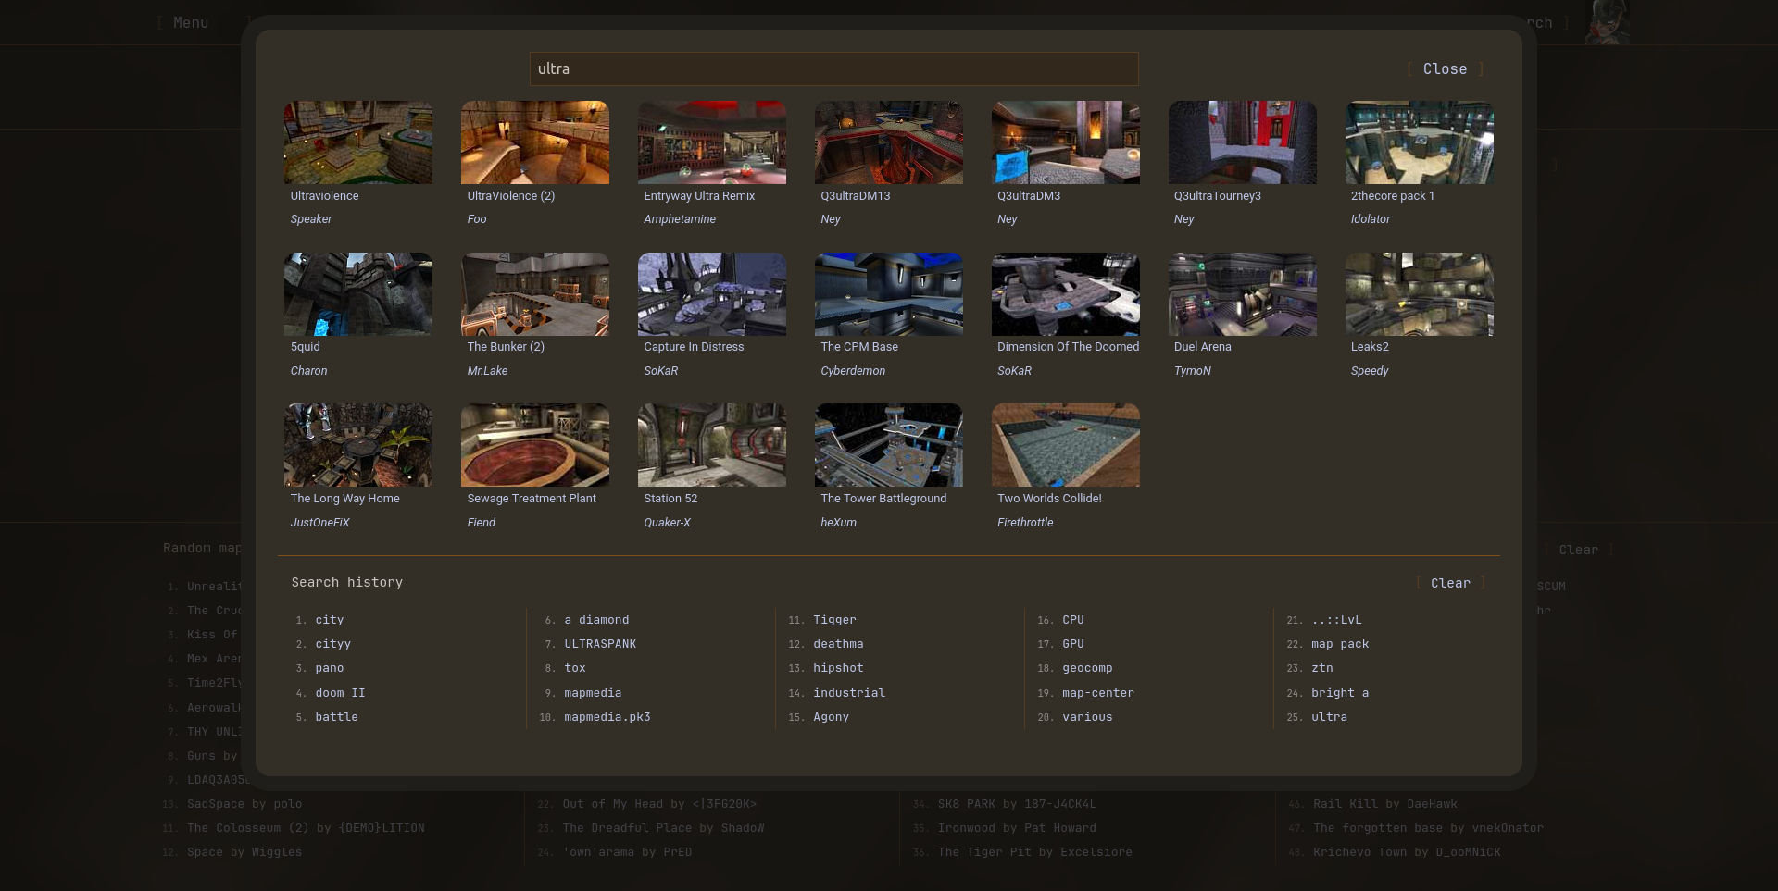Pick 'various' from search history

(x=1087, y=717)
